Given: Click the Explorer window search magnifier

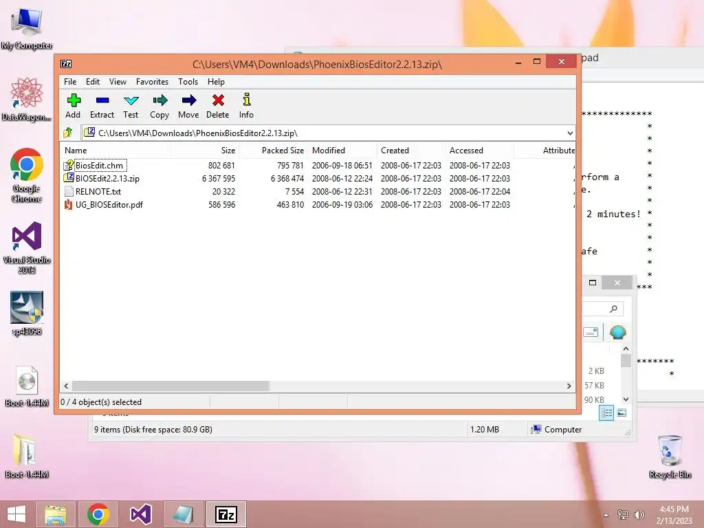Looking at the screenshot, I should point(614,309).
